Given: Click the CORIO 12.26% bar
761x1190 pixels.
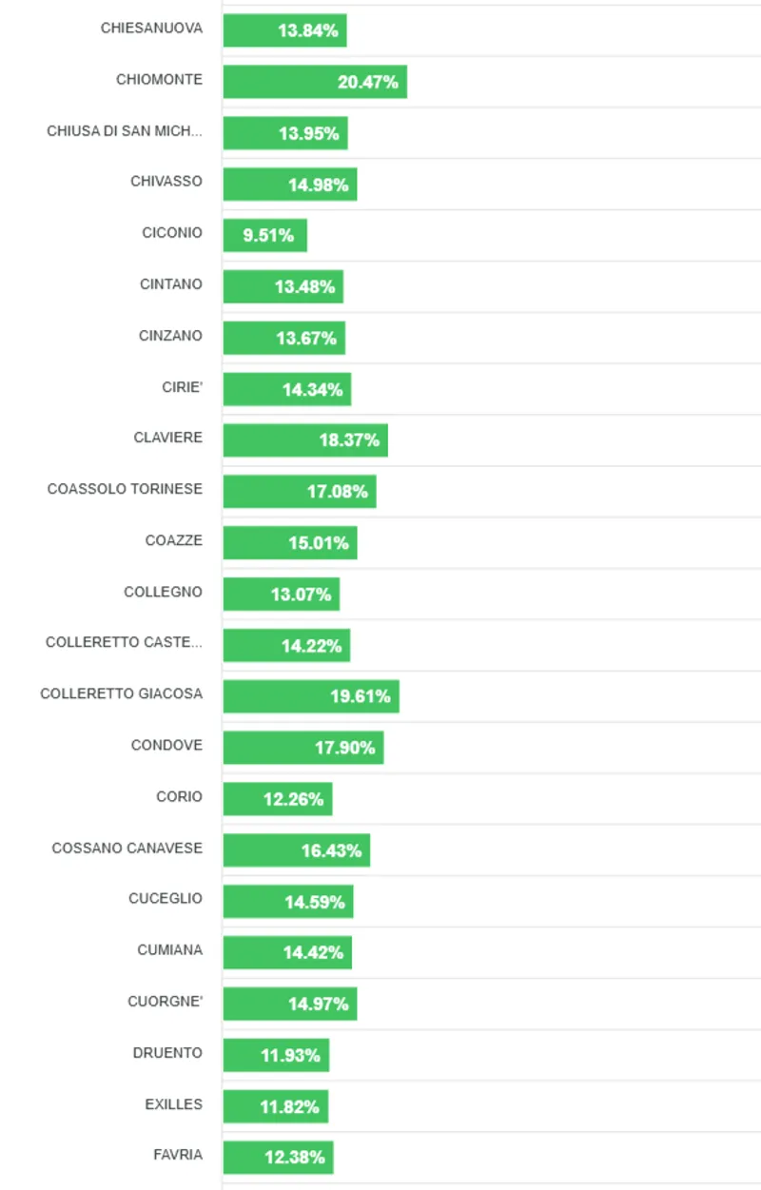Looking at the screenshot, I should [278, 799].
